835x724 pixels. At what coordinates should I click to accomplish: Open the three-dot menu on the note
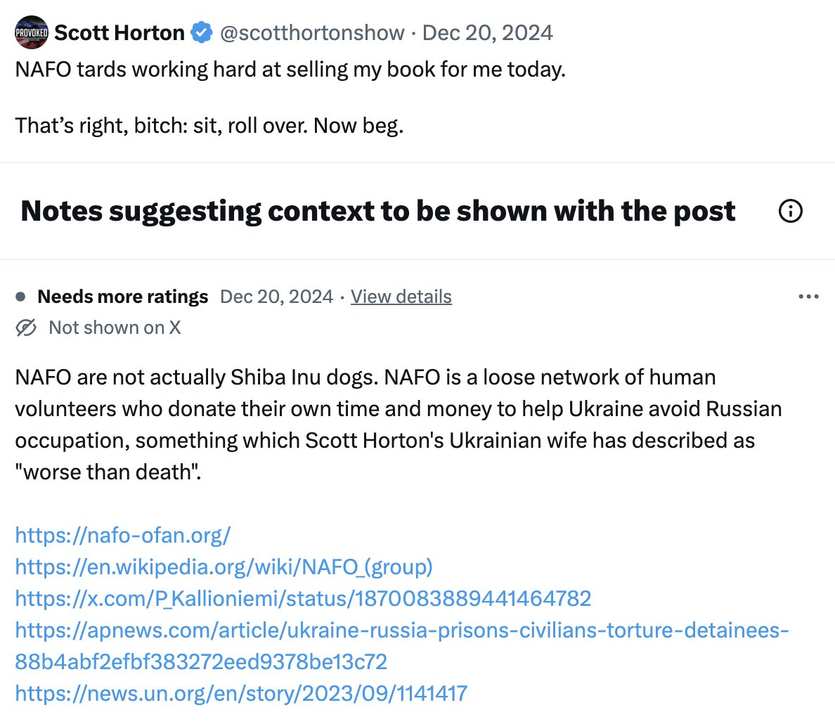coord(808,296)
